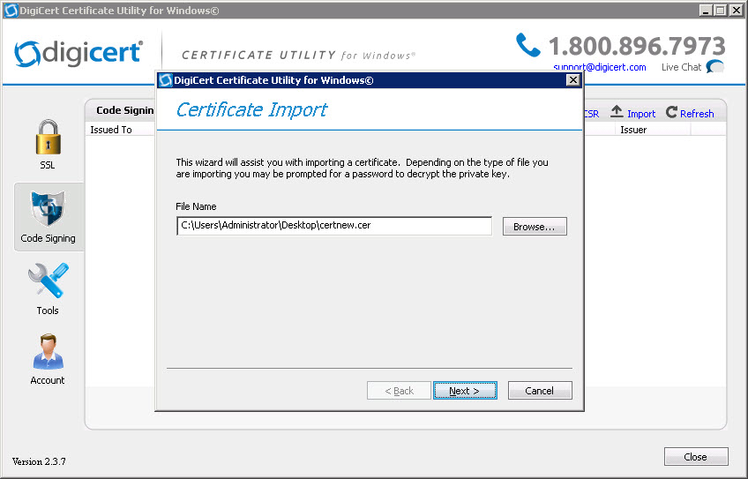748x479 pixels.
Task: Click the File Name path field
Action: 334,226
